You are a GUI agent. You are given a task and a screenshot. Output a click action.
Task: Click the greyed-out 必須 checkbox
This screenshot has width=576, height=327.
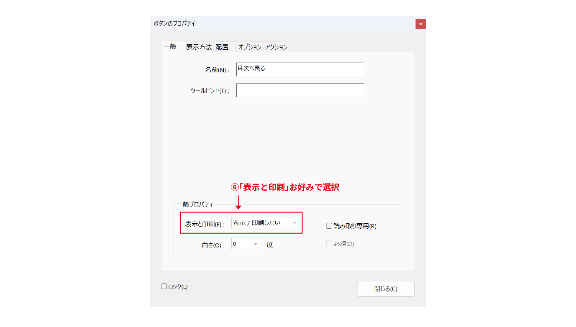click(329, 243)
